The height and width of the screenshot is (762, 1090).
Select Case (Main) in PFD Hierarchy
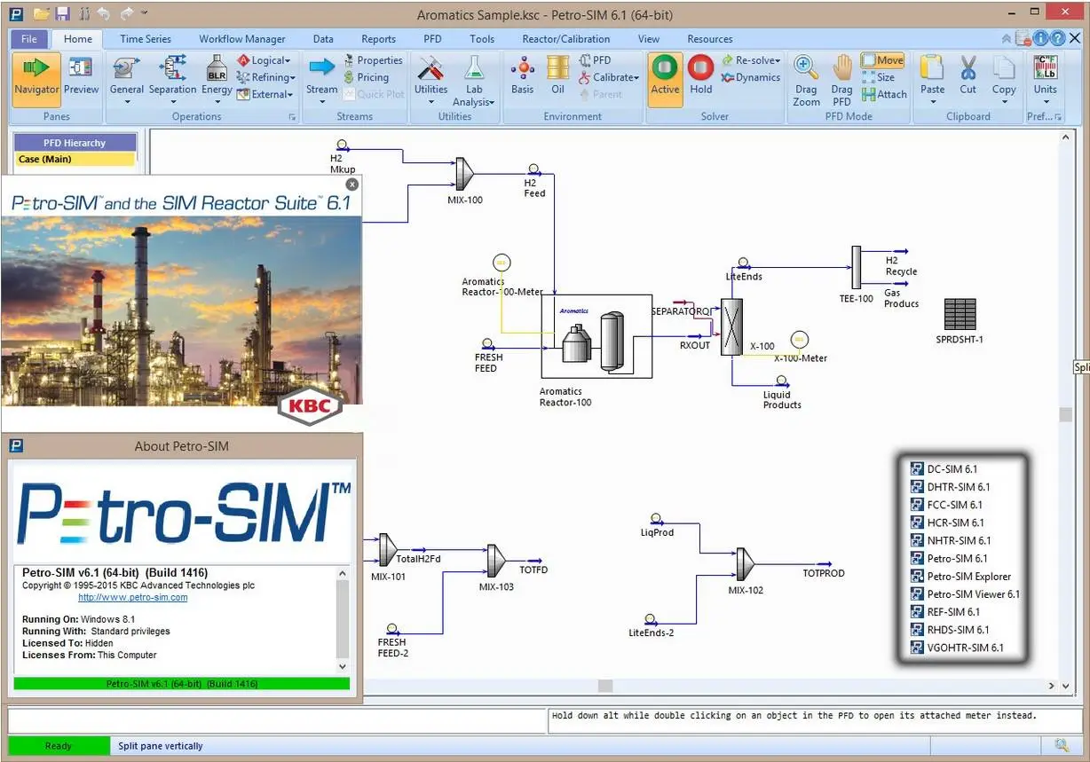point(75,160)
